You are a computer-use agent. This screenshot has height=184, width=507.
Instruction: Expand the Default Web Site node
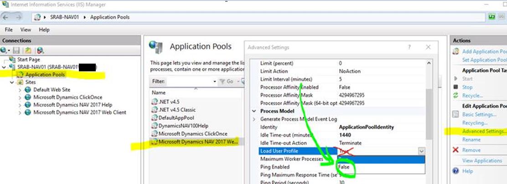[x=20, y=90]
